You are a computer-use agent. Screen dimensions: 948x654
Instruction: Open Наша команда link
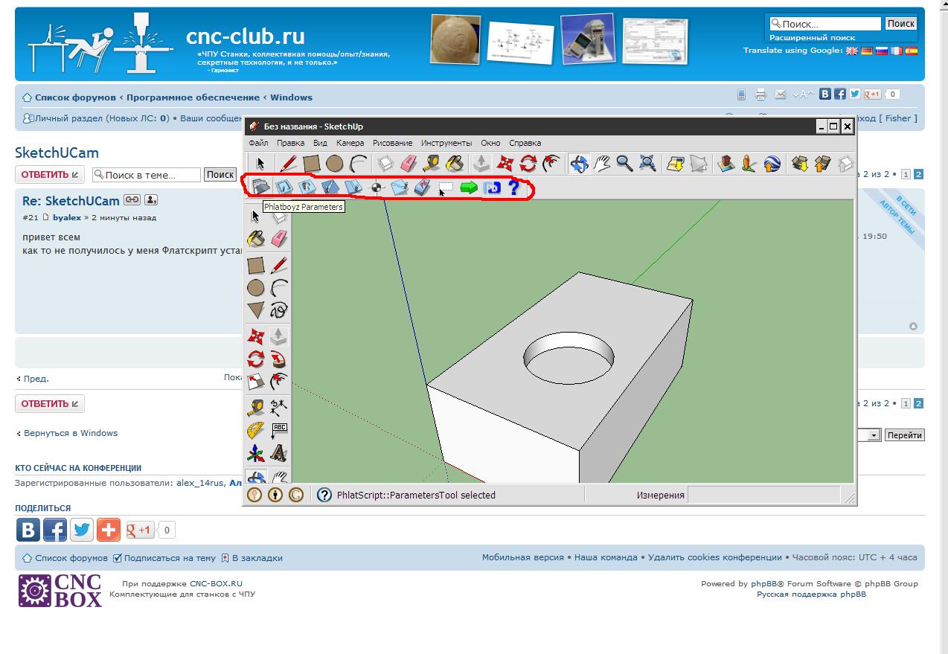(606, 557)
